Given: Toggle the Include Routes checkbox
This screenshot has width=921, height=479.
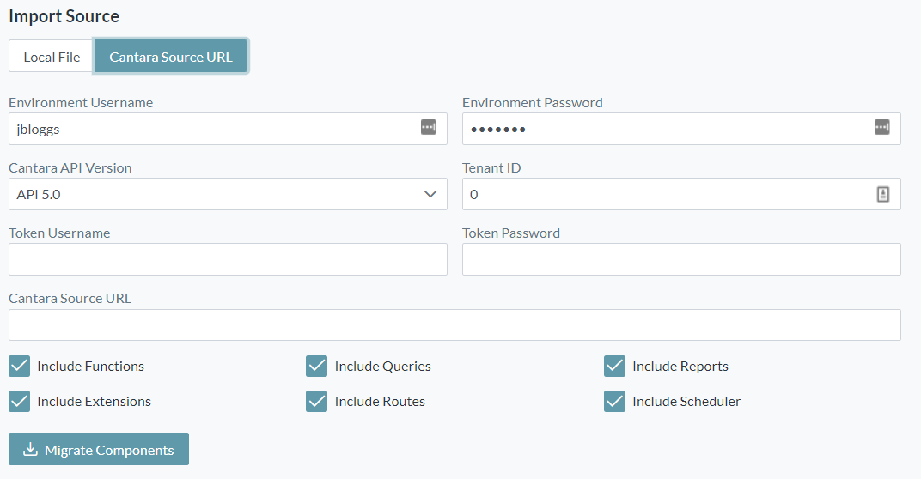Looking at the screenshot, I should [x=317, y=402].
